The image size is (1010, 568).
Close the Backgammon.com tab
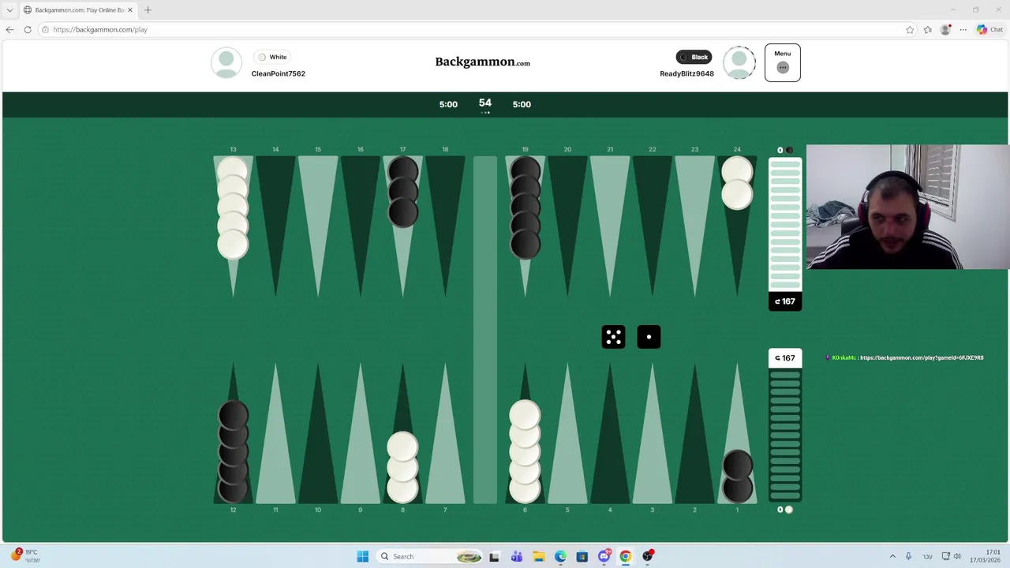[130, 10]
